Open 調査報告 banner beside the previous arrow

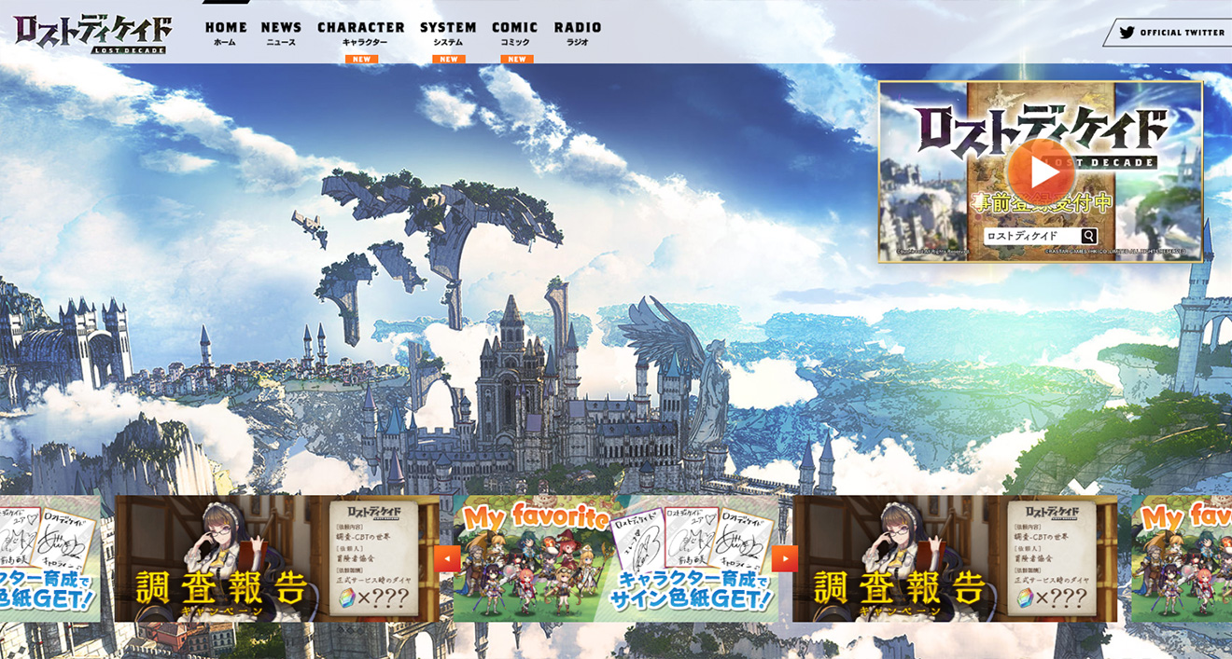click(276, 558)
